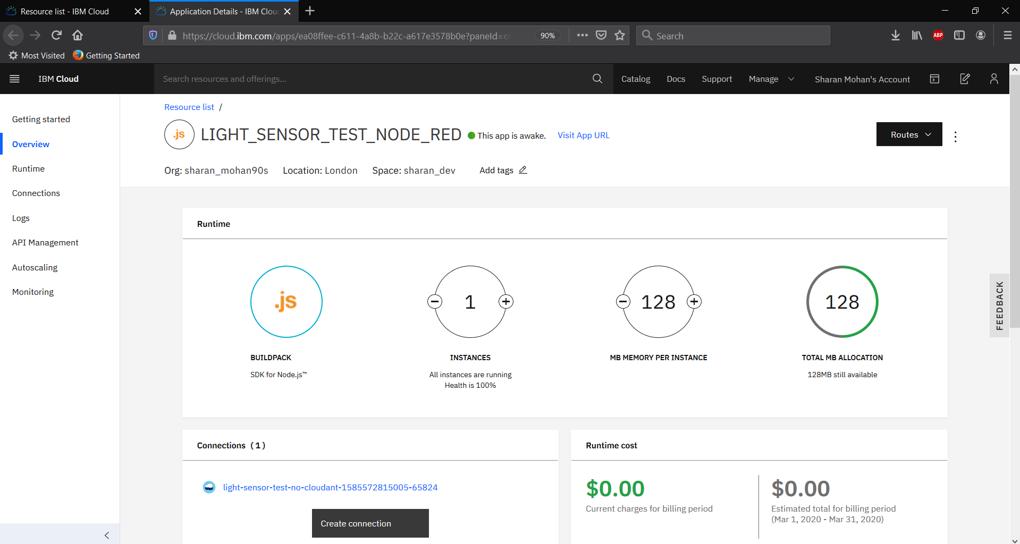
Task: Click the green Total MB Allocation ring
Action: click(x=842, y=302)
